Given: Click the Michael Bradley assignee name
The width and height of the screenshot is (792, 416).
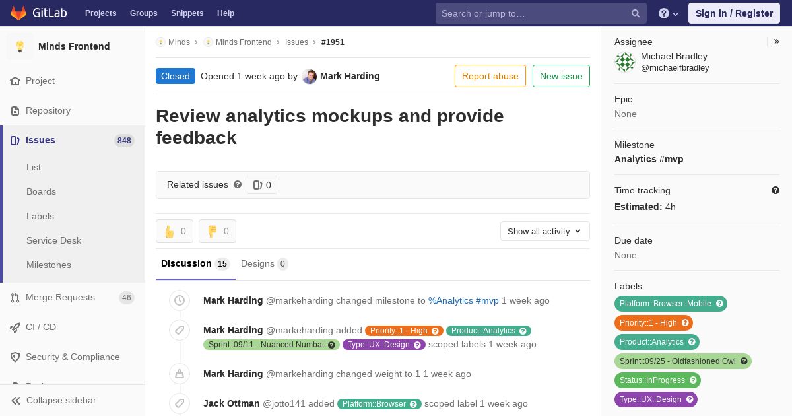Looking at the screenshot, I should (674, 56).
